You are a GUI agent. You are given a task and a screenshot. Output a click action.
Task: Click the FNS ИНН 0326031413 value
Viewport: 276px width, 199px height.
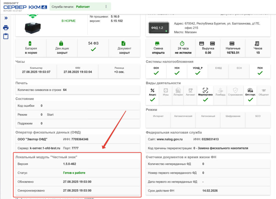(210, 139)
